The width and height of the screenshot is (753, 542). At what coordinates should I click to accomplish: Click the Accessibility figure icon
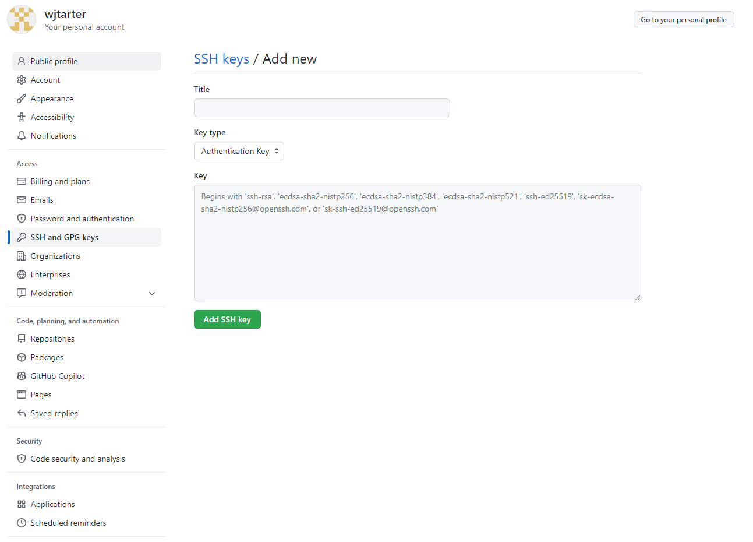(22, 117)
